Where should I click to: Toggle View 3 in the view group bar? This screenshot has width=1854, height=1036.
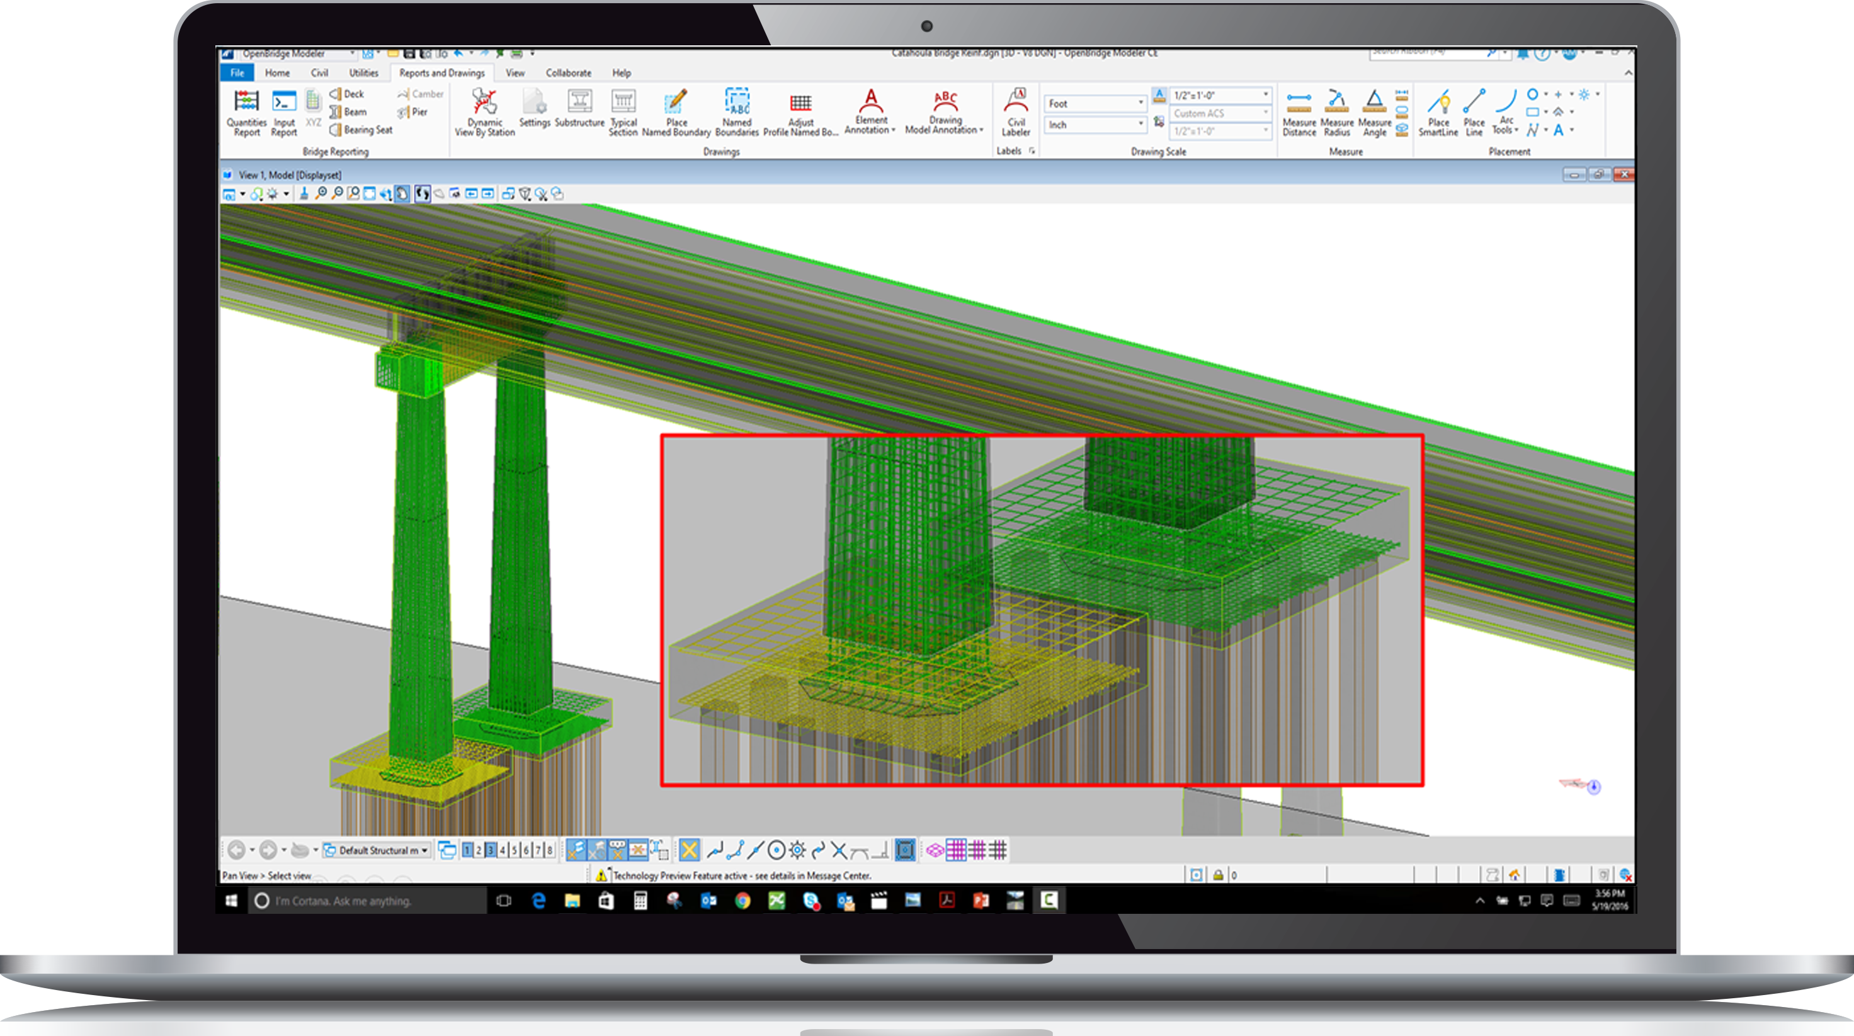[489, 851]
